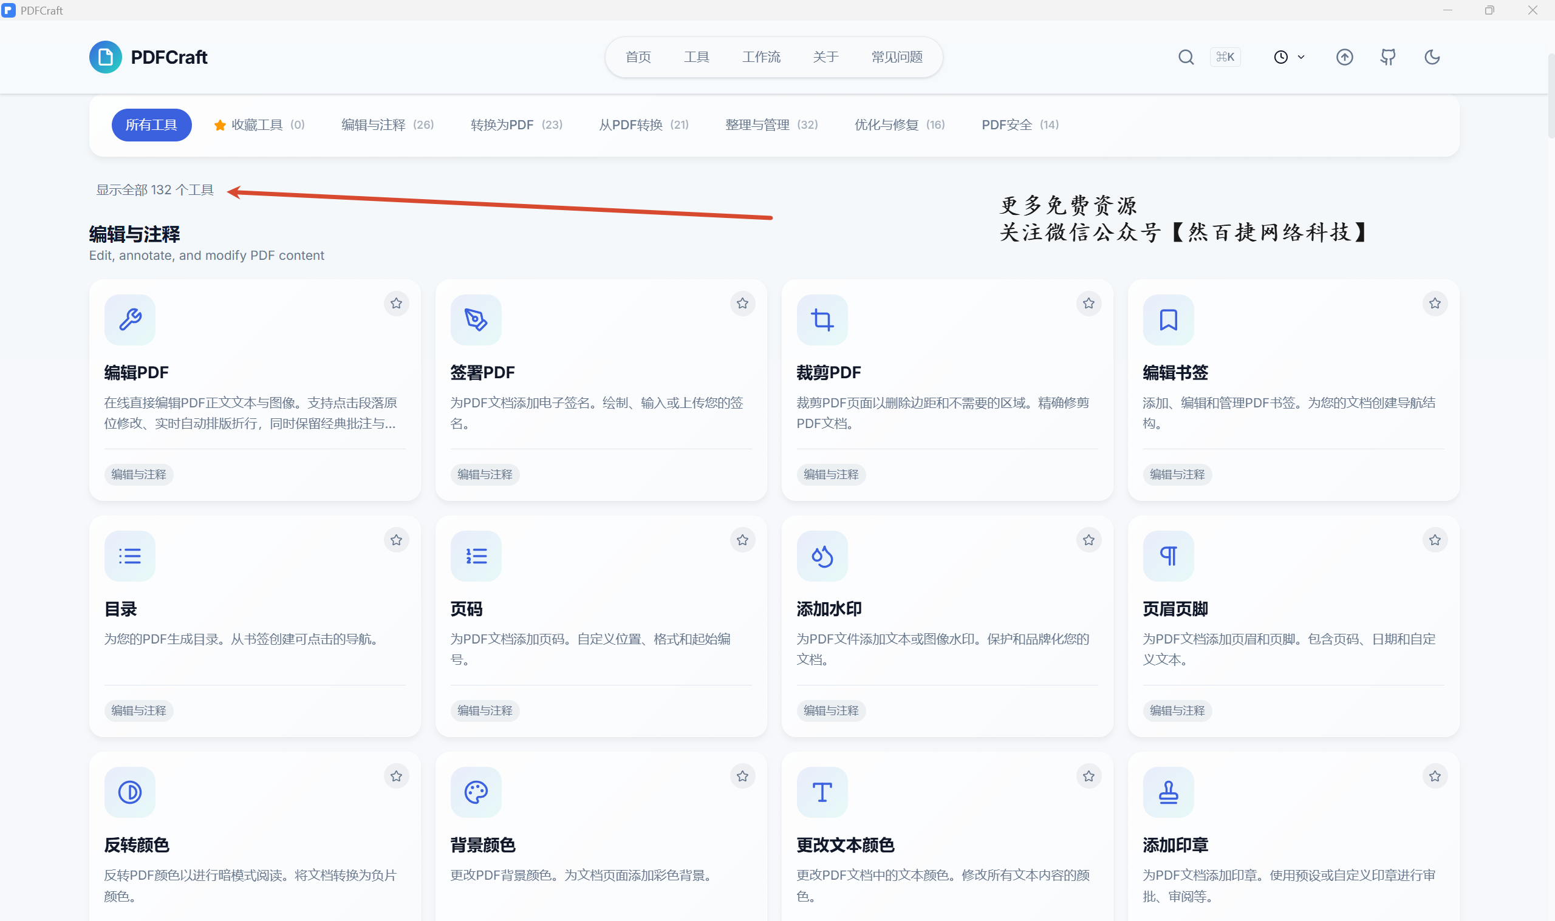The height and width of the screenshot is (921, 1555).
Task: Click the upload arrow circle icon
Action: point(1344,57)
